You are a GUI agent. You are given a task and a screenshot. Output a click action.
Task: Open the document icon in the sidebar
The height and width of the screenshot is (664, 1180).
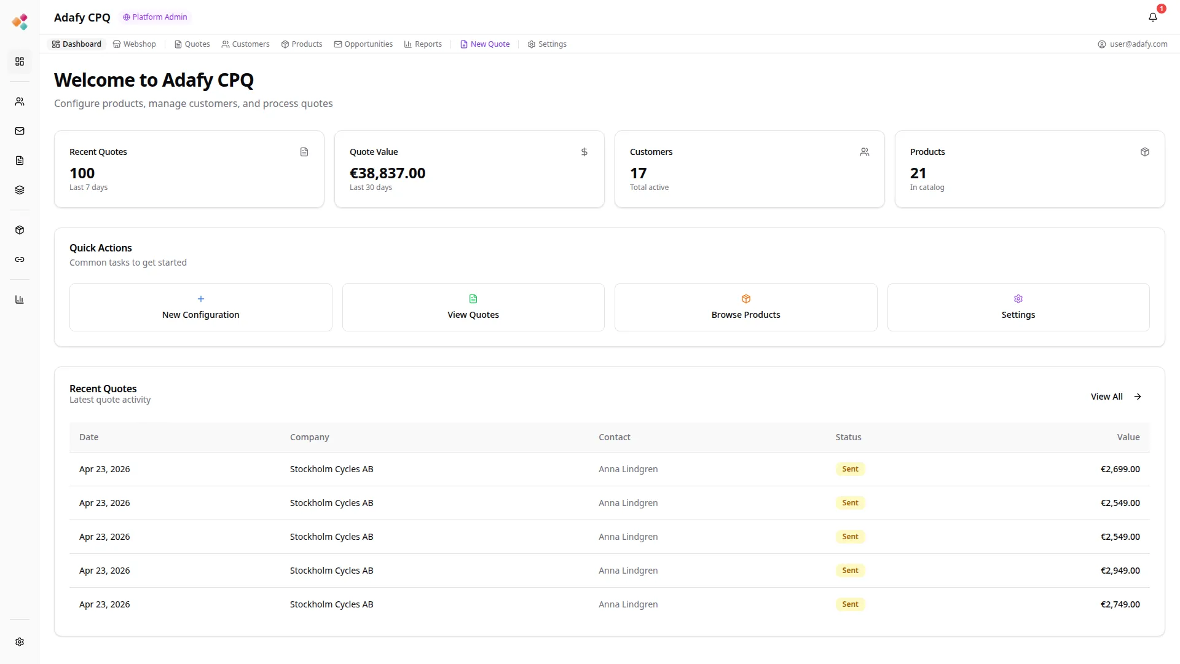click(x=20, y=160)
